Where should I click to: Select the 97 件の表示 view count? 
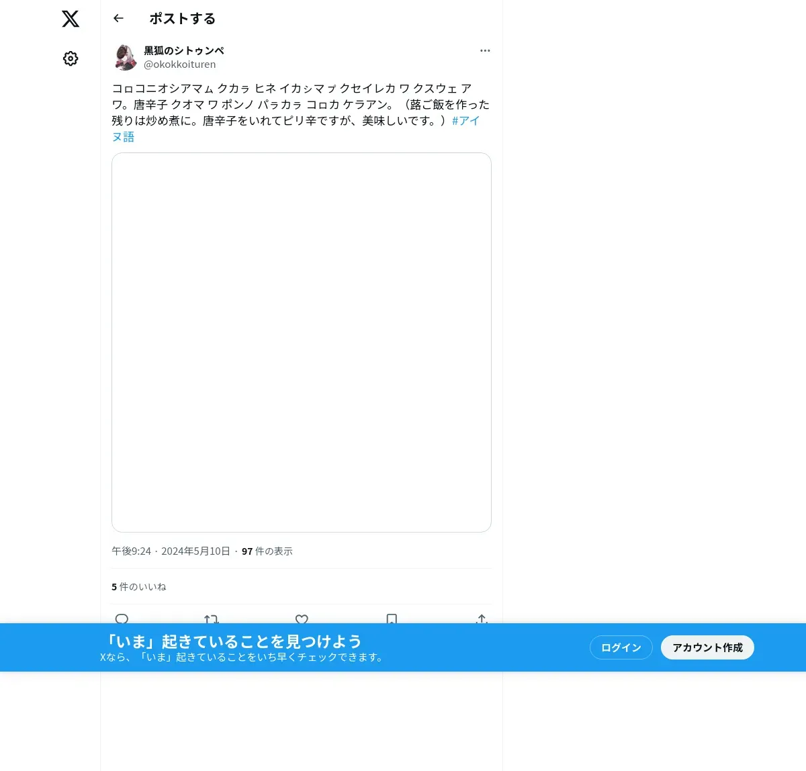[x=267, y=551]
